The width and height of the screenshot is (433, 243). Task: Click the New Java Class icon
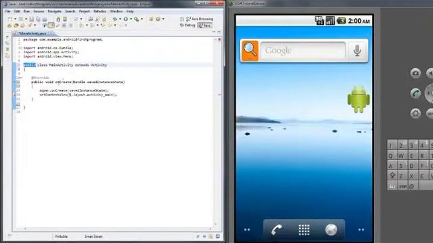point(158,19)
